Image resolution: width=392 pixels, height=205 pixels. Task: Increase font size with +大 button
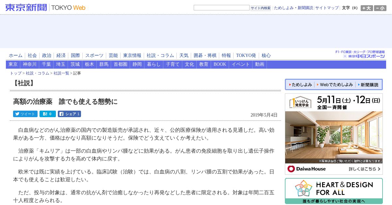pos(367,8)
